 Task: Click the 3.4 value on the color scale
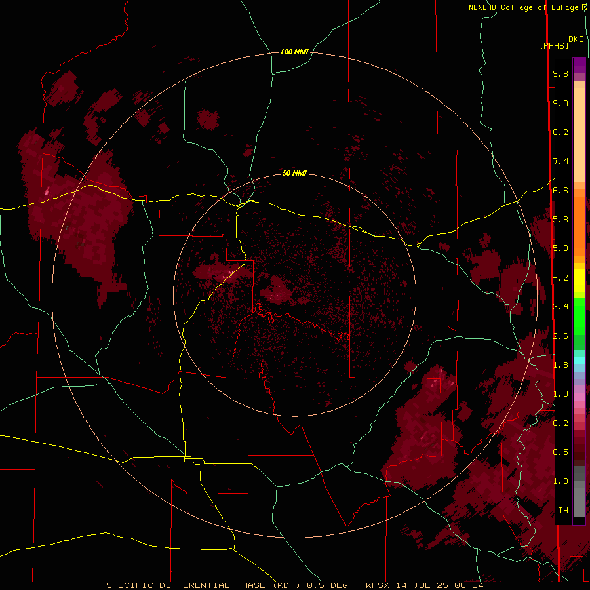click(x=560, y=307)
